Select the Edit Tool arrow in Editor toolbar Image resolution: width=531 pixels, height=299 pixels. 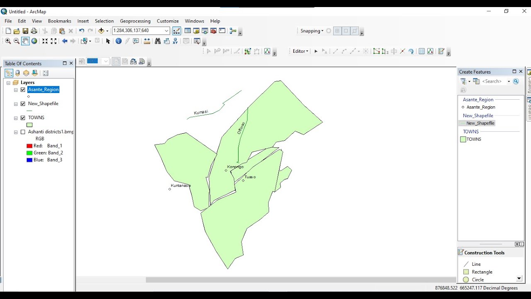[316, 51]
